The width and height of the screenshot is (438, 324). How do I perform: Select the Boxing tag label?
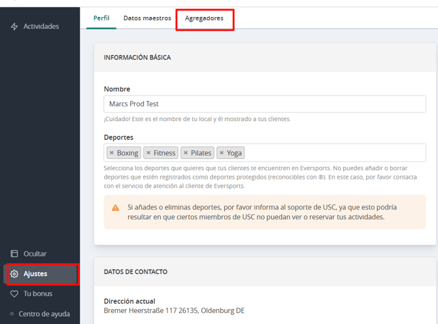(127, 153)
